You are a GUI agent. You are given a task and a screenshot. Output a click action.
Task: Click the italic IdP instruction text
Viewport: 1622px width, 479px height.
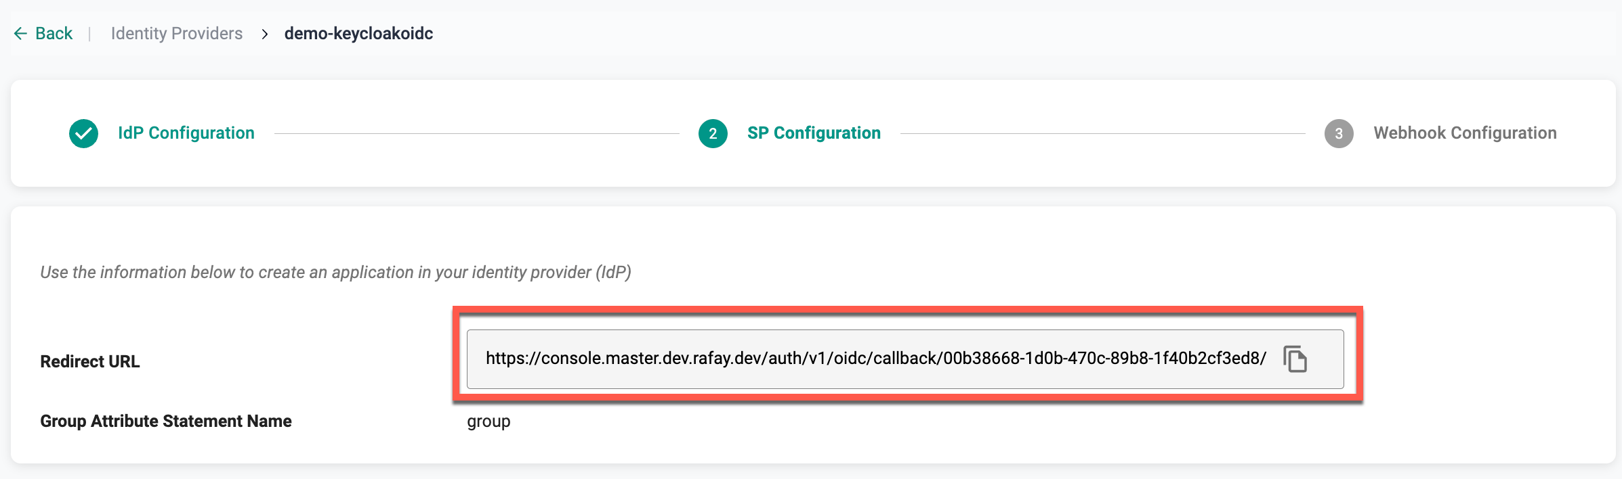coord(335,273)
